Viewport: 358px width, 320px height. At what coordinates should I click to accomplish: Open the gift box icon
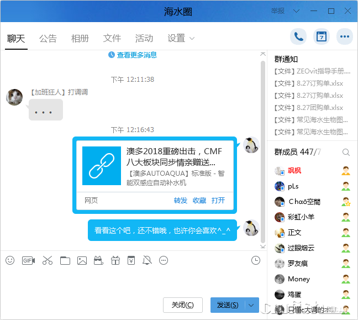point(115,260)
